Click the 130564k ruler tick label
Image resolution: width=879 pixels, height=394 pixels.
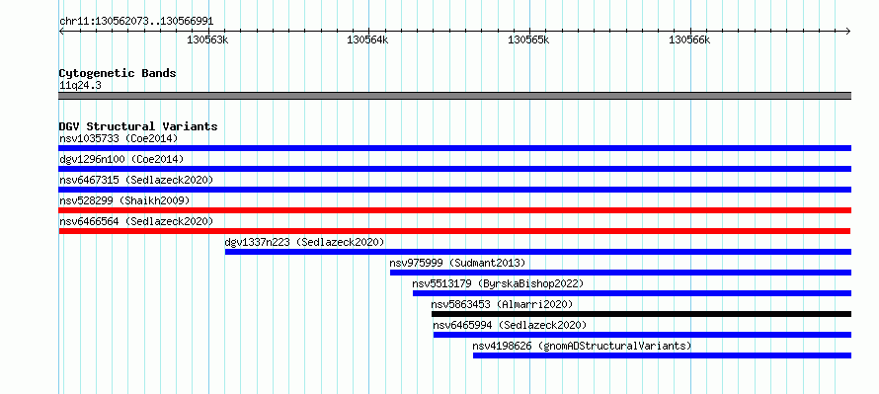pyautogui.click(x=367, y=39)
